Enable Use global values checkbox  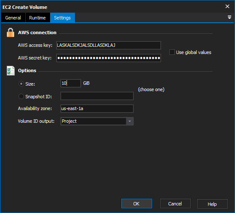coord(172,52)
